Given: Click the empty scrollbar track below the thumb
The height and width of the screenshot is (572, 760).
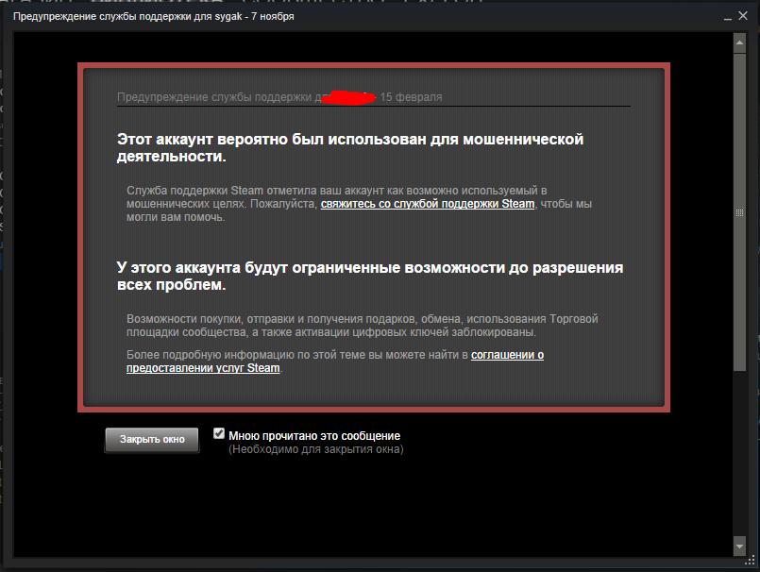Looking at the screenshot, I should coord(739,453).
